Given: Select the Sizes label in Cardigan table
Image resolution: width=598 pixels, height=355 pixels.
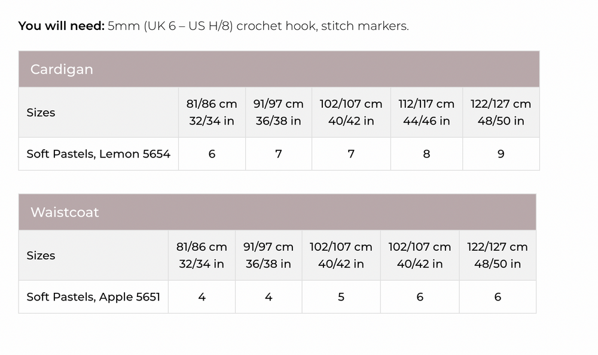Looking at the screenshot, I should point(41,113).
